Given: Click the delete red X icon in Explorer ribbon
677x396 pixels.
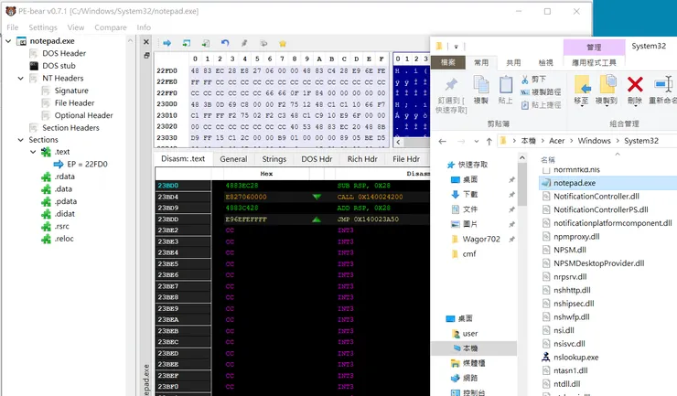Looking at the screenshot, I should (635, 85).
